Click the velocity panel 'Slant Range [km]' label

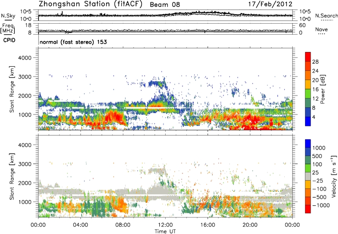[12, 177]
